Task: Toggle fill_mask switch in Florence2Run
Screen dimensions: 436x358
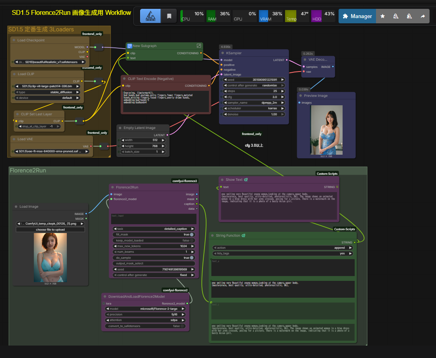Action: [x=192, y=235]
